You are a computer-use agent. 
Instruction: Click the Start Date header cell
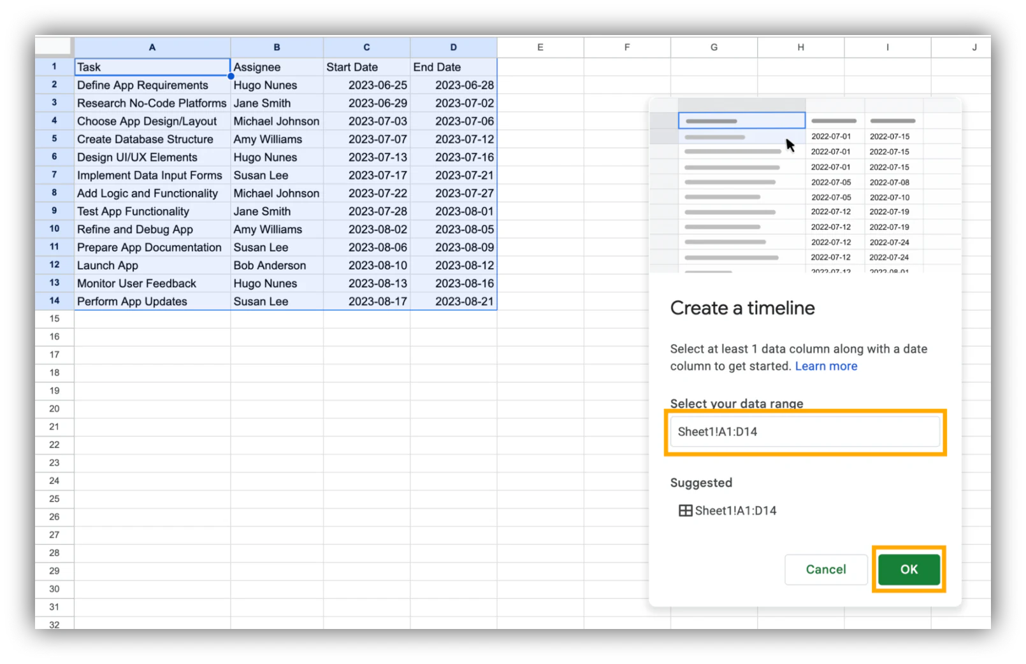click(x=367, y=67)
